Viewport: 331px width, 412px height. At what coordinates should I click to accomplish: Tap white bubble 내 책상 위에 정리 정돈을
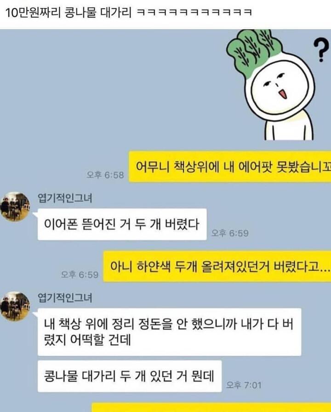[169, 332]
